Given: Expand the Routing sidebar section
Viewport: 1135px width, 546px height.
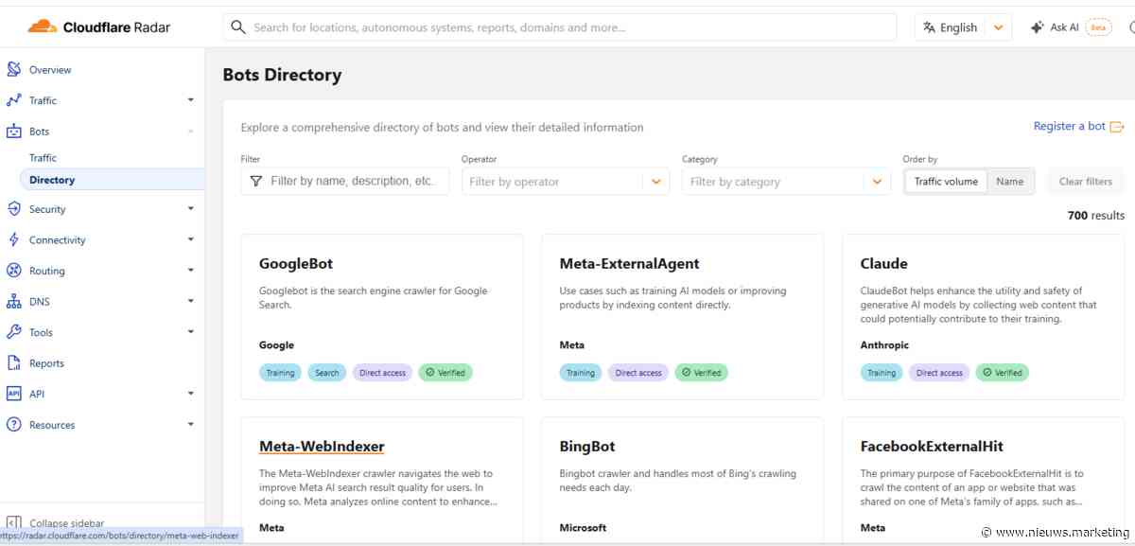Looking at the screenshot, I should 190,271.
